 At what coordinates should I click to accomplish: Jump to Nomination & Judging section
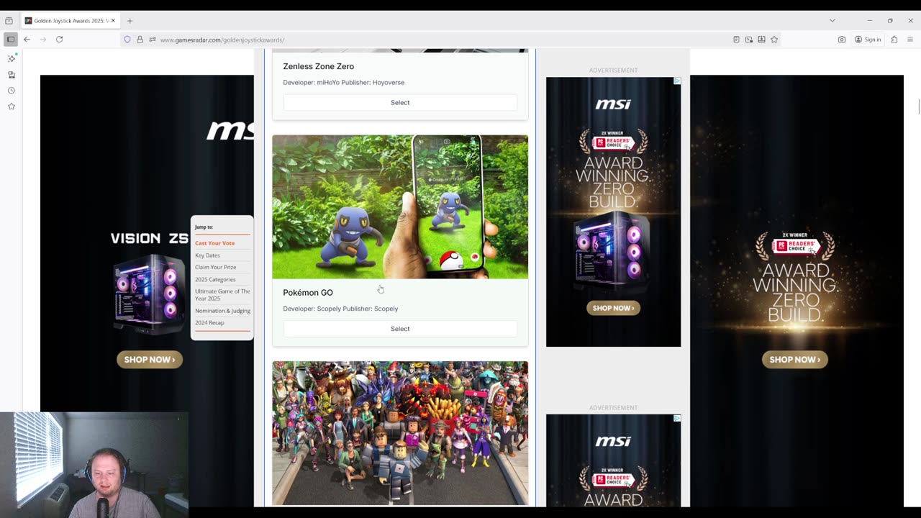222,311
